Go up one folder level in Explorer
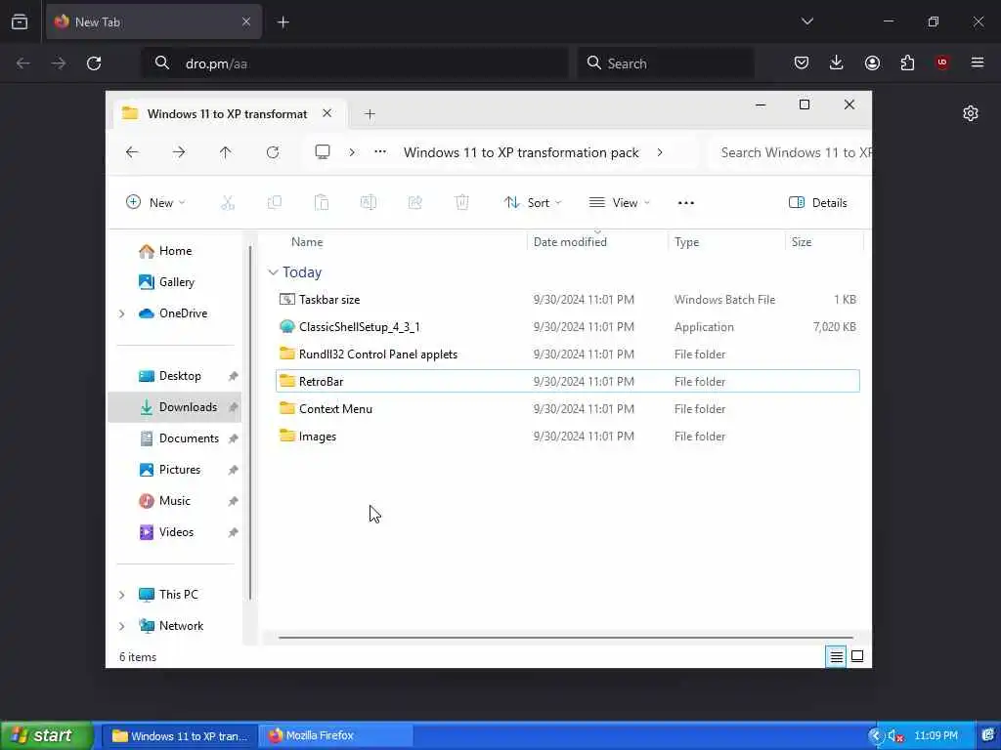The width and height of the screenshot is (1001, 750). (x=226, y=152)
